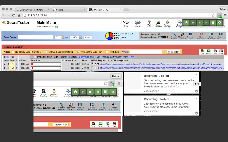Open the GET URL link in item row 1

click(162, 64)
